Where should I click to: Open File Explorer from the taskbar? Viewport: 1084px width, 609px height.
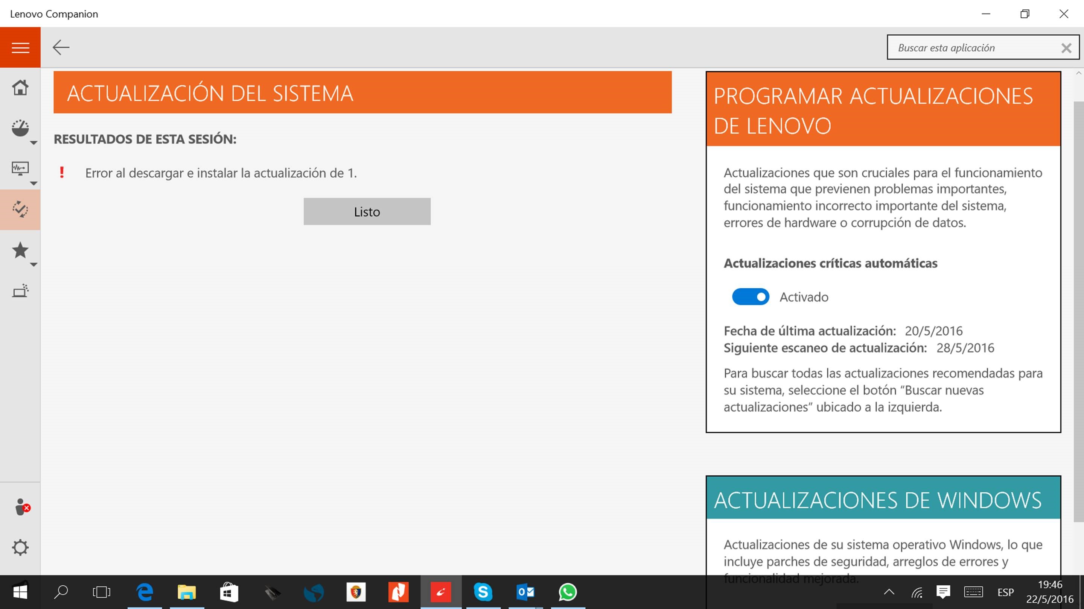tap(187, 592)
